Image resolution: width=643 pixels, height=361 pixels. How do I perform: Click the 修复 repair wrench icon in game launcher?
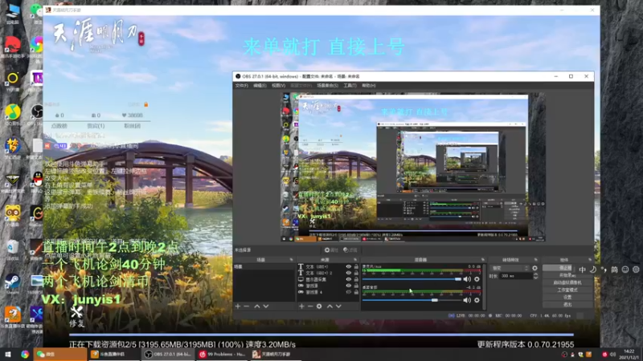[x=76, y=313]
